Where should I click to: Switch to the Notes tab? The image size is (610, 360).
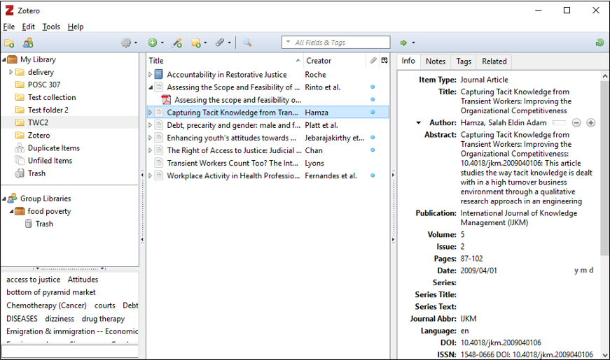436,62
